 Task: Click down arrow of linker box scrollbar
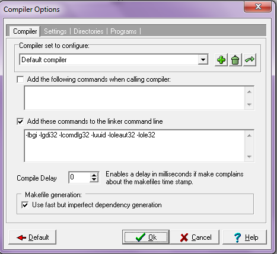pyautogui.click(x=249, y=157)
